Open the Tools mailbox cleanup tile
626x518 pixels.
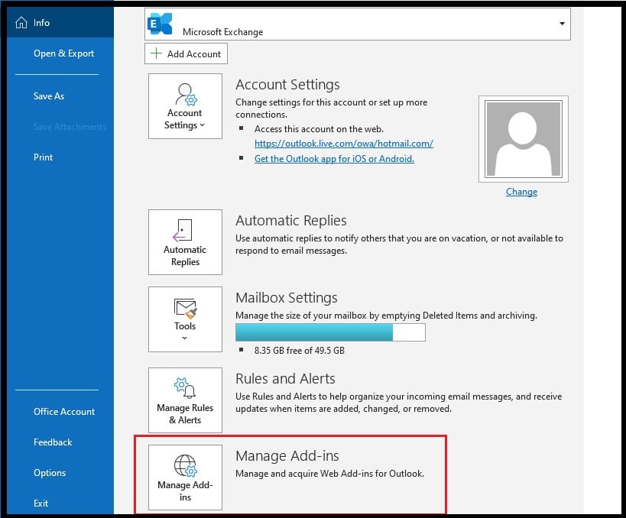(185, 319)
